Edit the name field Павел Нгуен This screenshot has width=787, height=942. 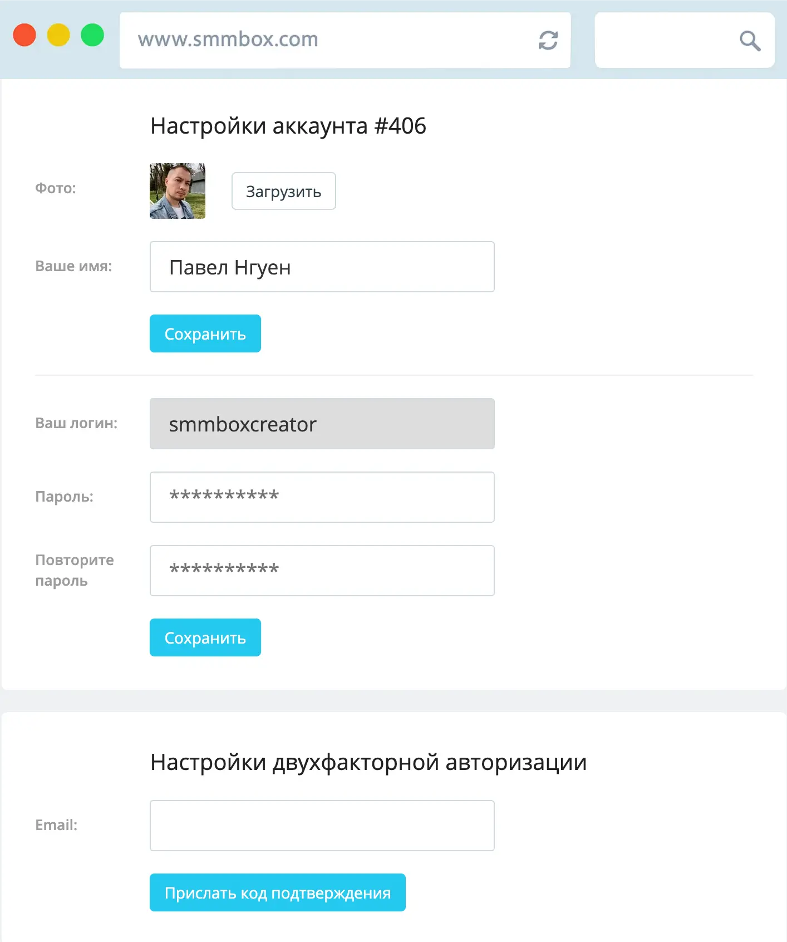tap(322, 267)
